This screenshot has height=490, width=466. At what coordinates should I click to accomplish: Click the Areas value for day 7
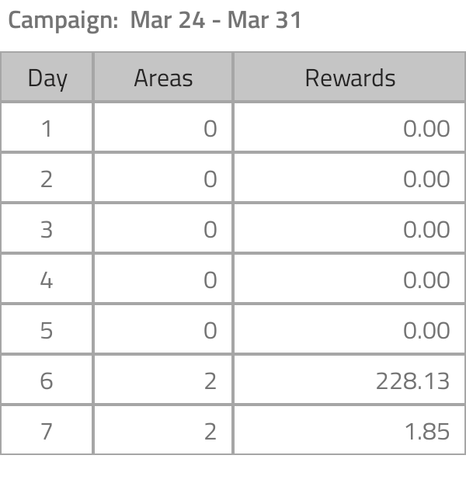(210, 431)
